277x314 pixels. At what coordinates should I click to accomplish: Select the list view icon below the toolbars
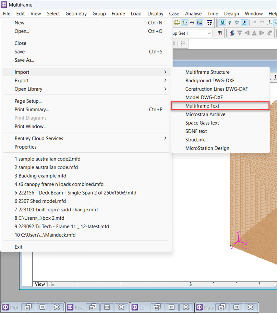click(x=183, y=44)
